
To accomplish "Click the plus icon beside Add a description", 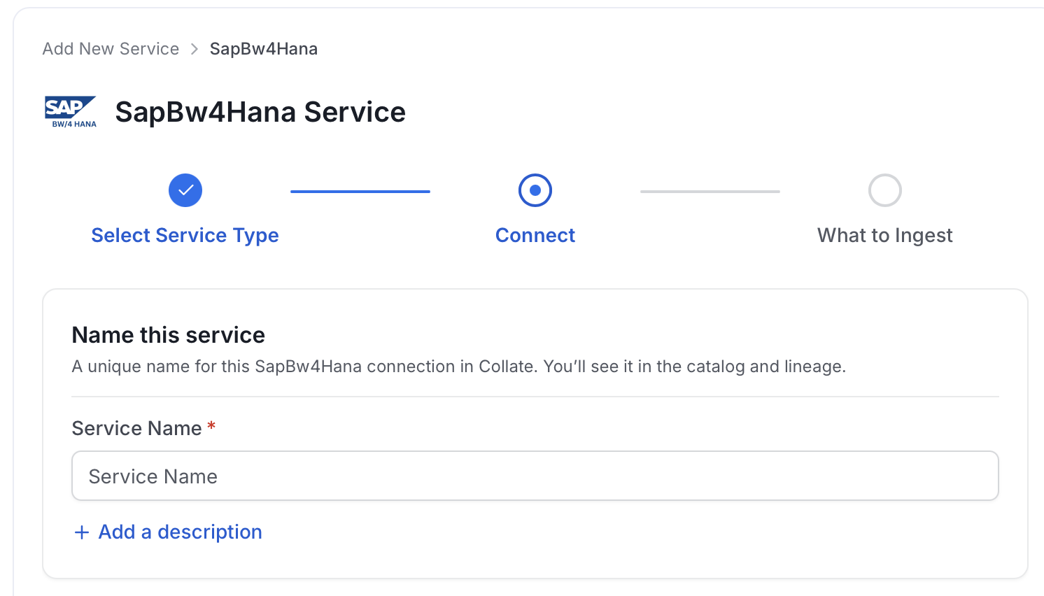I will coord(82,532).
